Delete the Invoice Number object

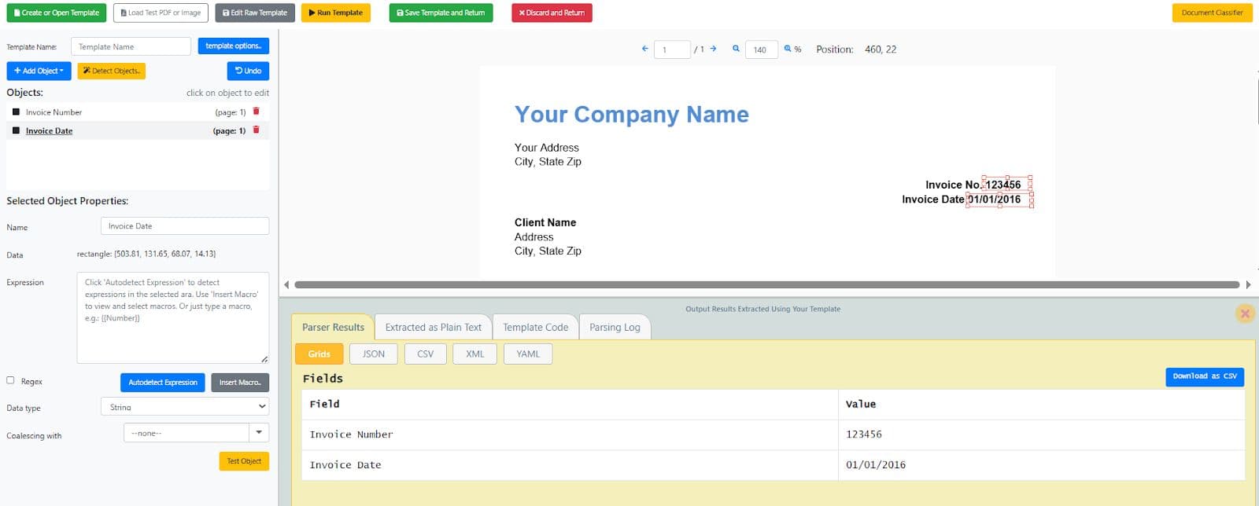point(256,112)
